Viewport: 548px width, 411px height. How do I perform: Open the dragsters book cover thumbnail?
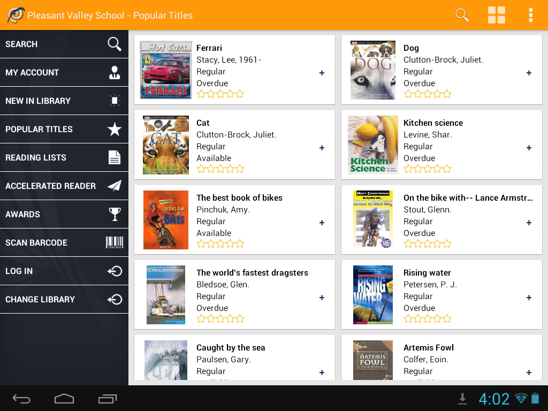(x=166, y=295)
